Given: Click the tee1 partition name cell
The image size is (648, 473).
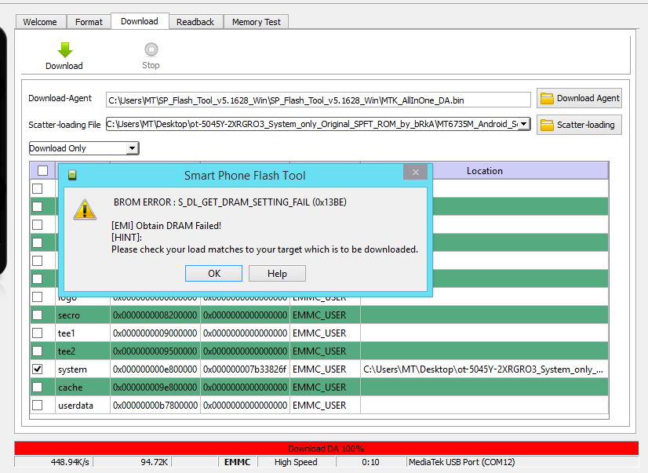Looking at the screenshot, I should (x=82, y=333).
